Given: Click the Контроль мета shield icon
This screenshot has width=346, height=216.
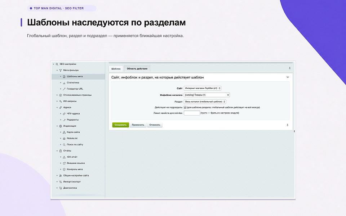Looking at the screenshot, I should tap(64, 169).
